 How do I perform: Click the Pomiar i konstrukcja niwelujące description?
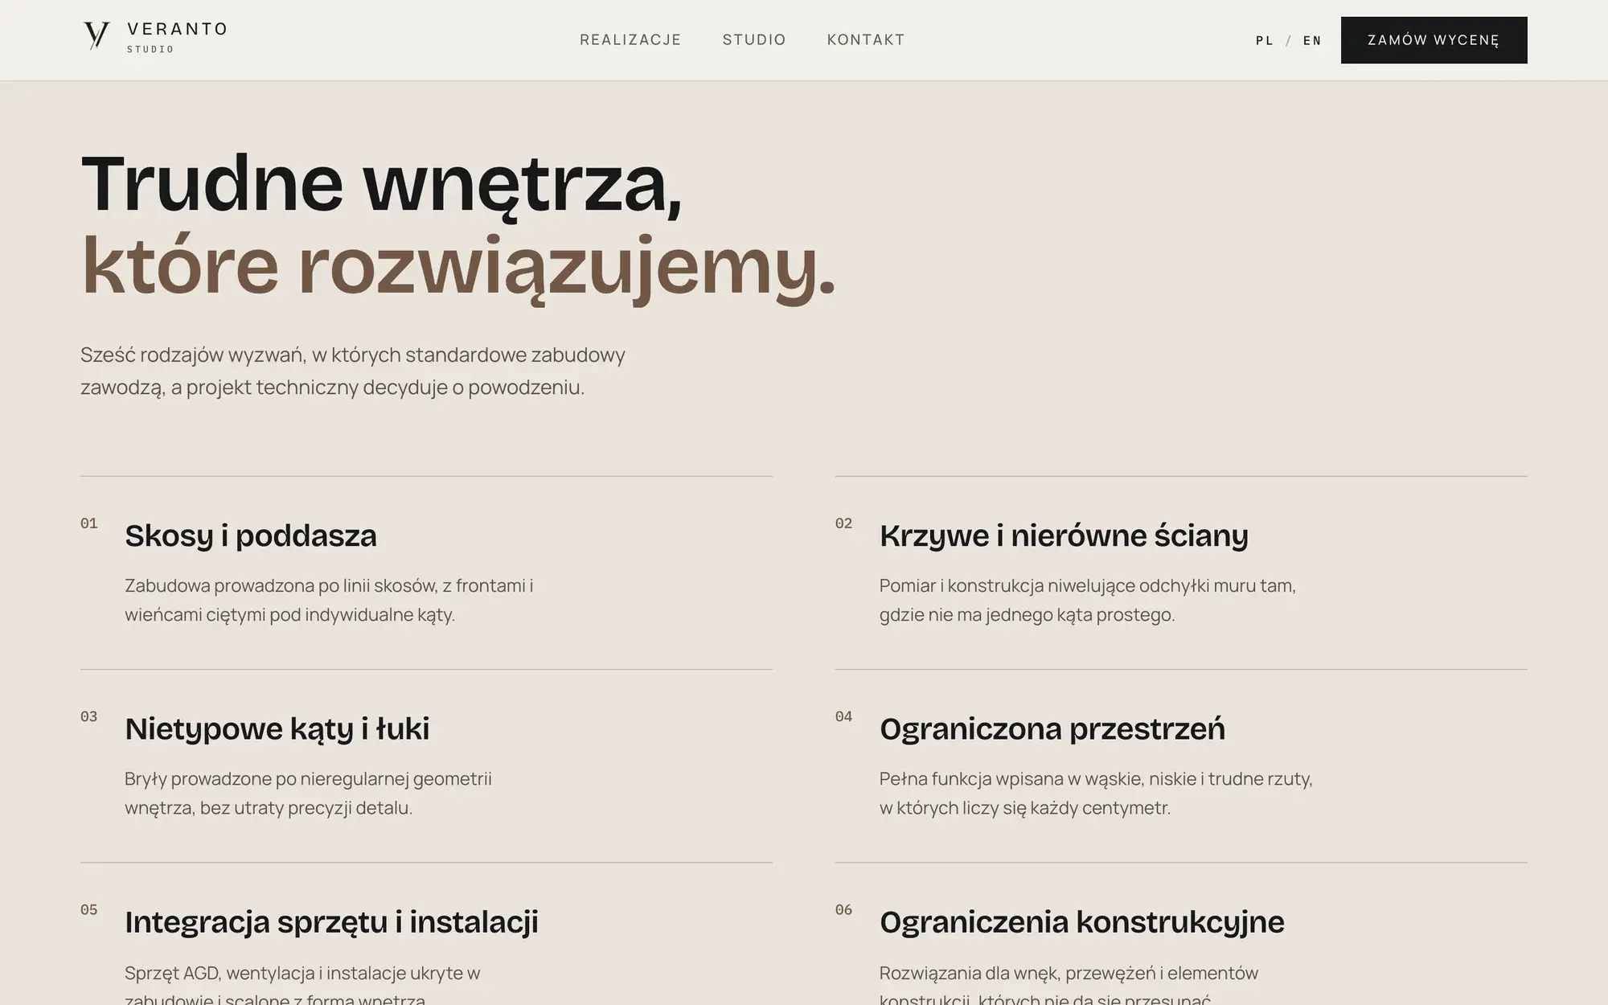click(1088, 600)
